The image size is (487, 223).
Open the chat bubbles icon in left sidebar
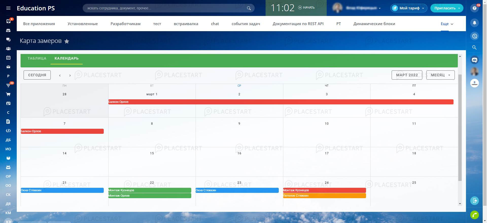tap(8, 40)
